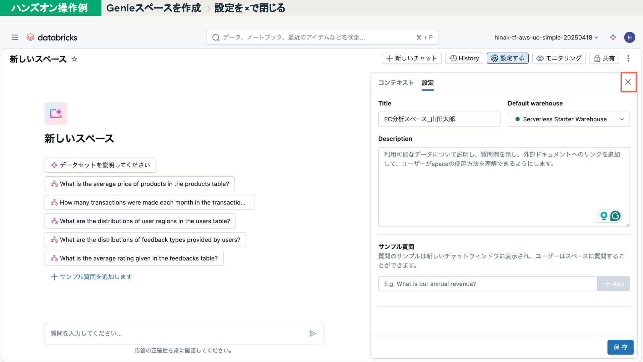Open モニタリング view
The height and width of the screenshot is (362, 643).
pos(559,58)
